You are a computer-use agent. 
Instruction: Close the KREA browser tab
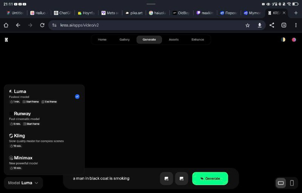[284, 13]
